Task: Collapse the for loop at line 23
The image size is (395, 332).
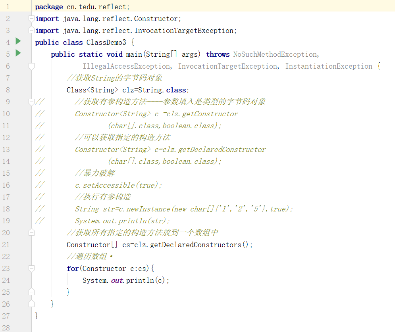Action: point(31,269)
